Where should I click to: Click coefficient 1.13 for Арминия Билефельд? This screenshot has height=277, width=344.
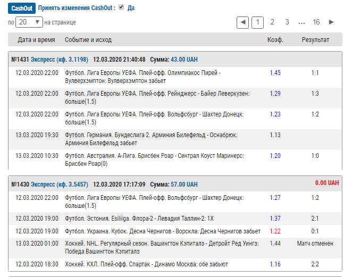(275, 135)
